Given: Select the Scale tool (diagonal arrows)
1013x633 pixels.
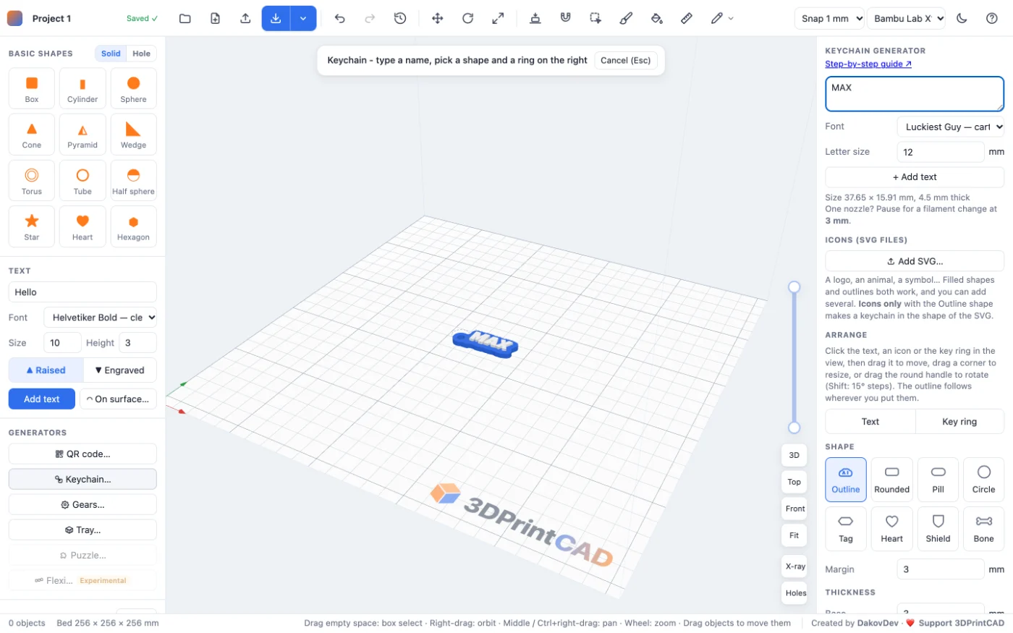Looking at the screenshot, I should [x=498, y=19].
